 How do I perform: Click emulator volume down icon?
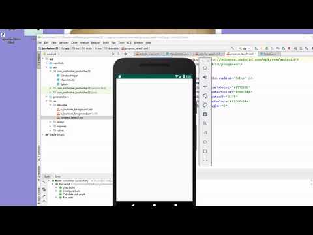[x=205, y=87]
